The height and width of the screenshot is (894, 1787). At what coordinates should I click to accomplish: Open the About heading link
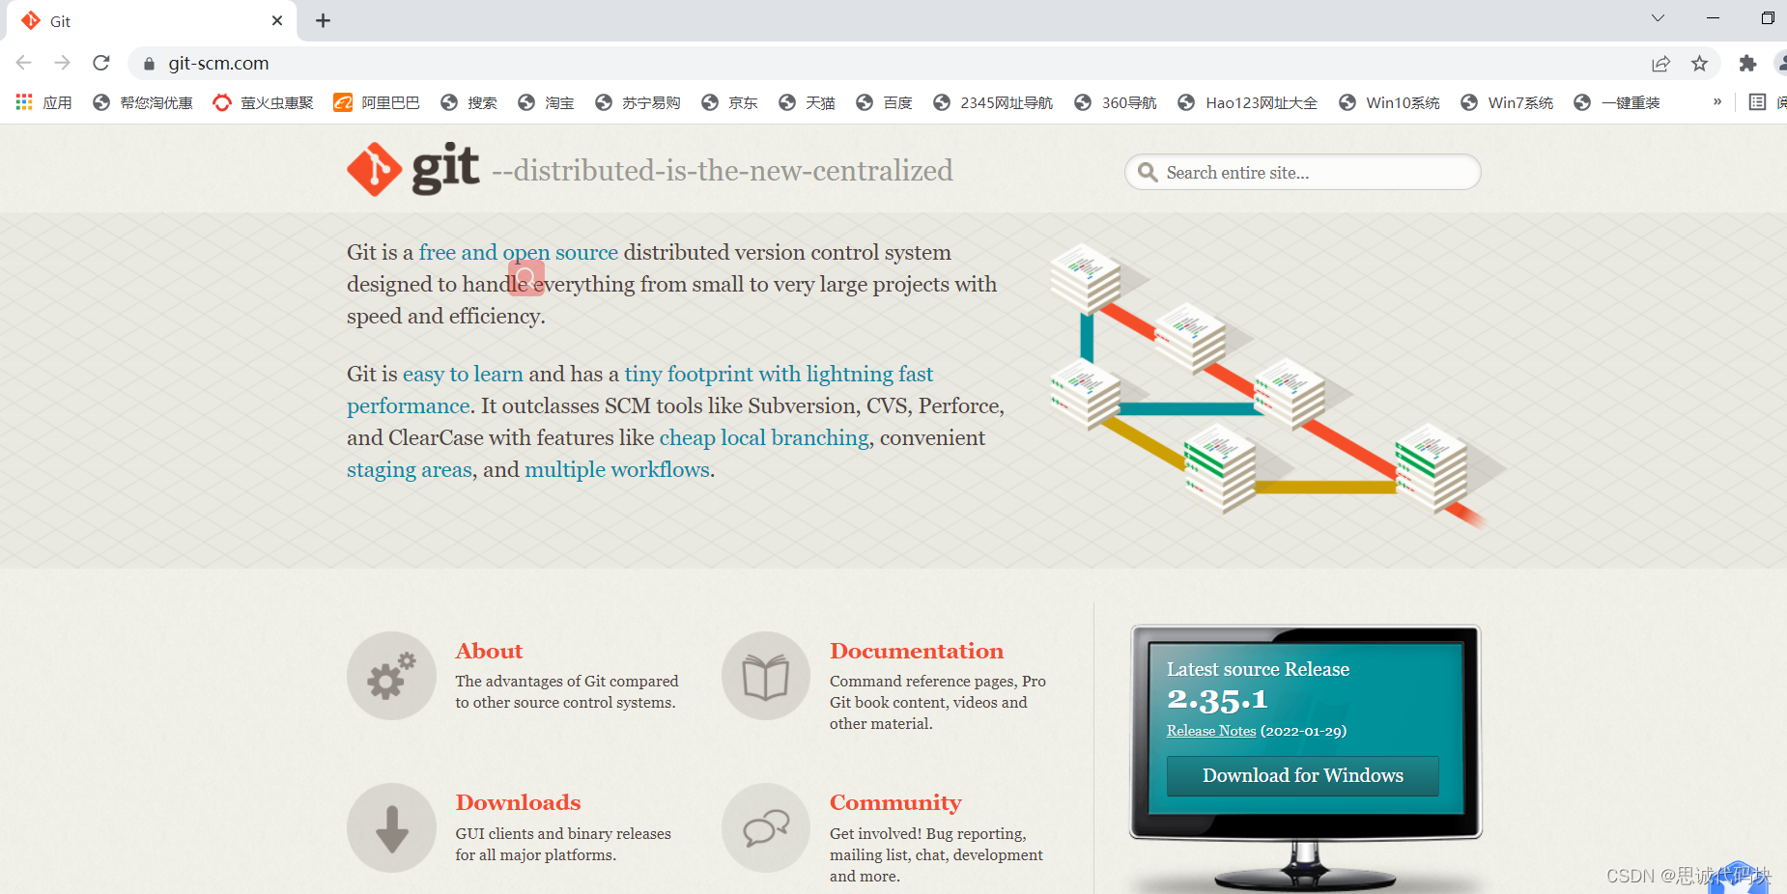(x=489, y=651)
